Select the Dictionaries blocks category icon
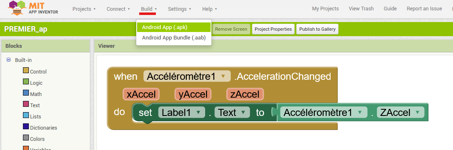This screenshot has width=453, height=150. (x=26, y=126)
